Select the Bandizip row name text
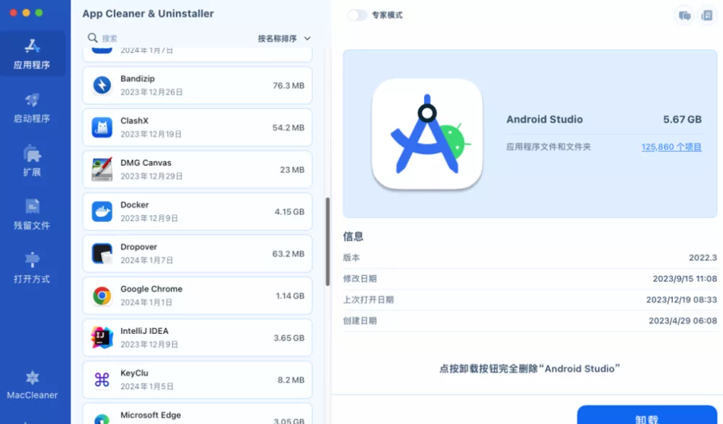 137,78
